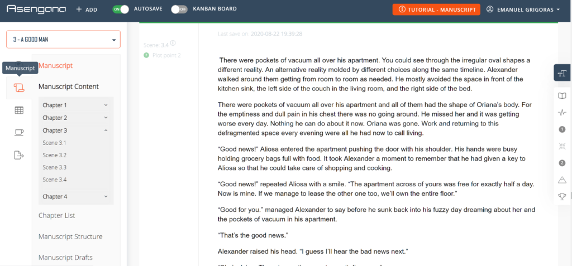Open the text size formatting tool
The width and height of the screenshot is (572, 266).
click(562, 72)
